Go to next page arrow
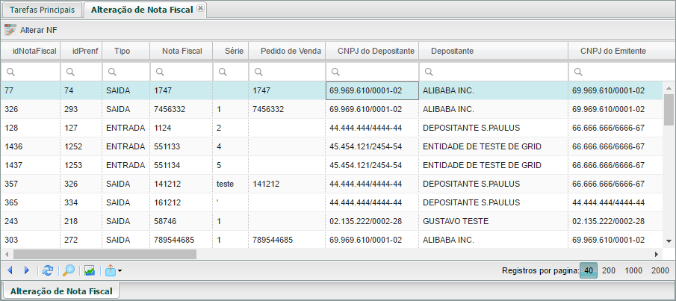The width and height of the screenshot is (676, 301). 27,270
